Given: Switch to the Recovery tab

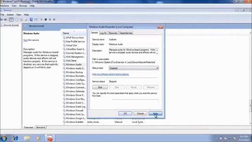Looking at the screenshot, I should click(113, 33).
